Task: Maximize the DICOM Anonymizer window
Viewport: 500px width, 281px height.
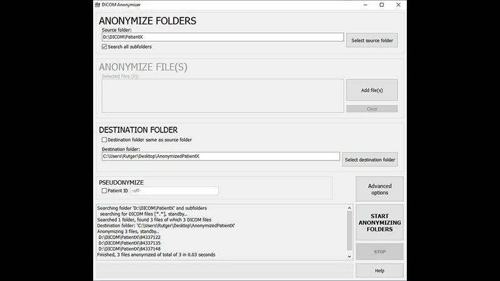Action: (381, 5)
